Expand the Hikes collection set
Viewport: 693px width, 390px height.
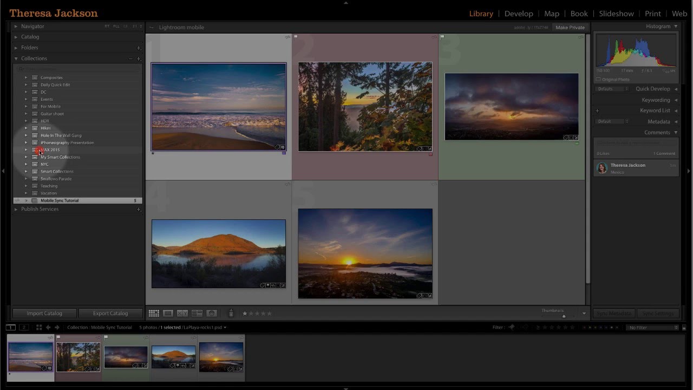tap(25, 128)
